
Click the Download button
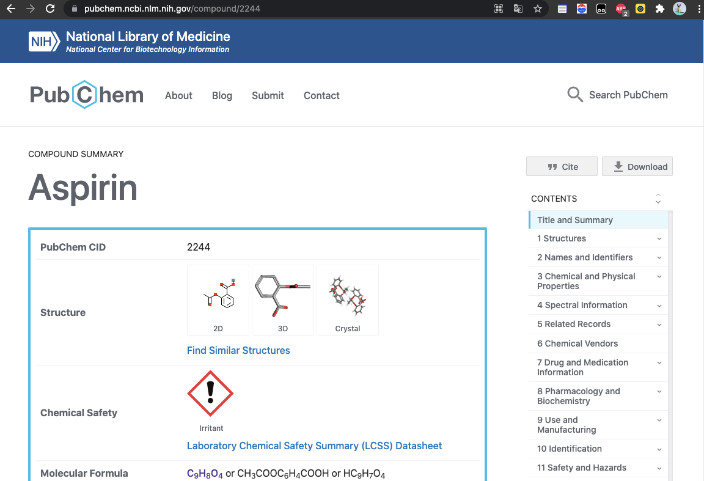pos(637,166)
